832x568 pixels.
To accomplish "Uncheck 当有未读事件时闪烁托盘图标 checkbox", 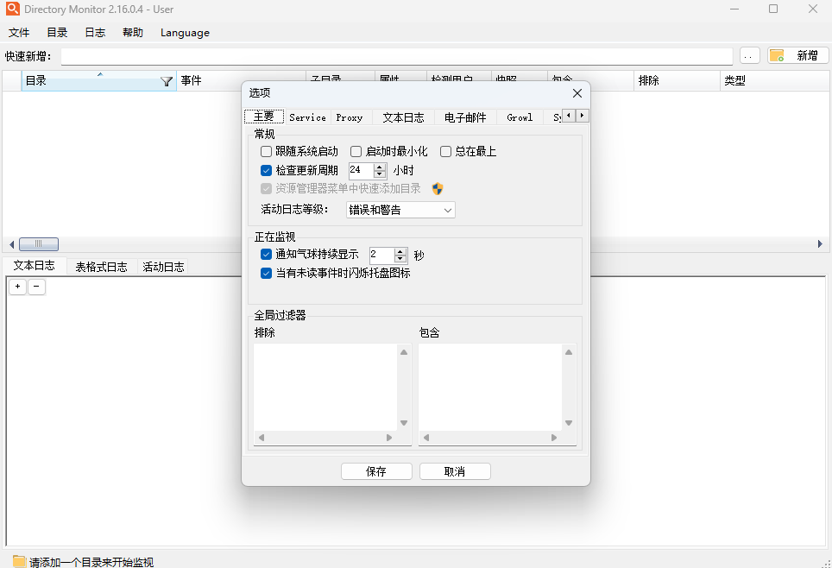I will tap(267, 274).
